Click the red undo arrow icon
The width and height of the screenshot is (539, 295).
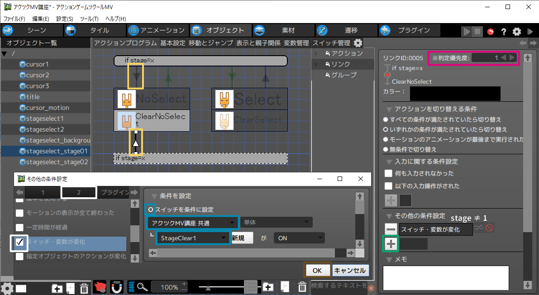(x=491, y=32)
